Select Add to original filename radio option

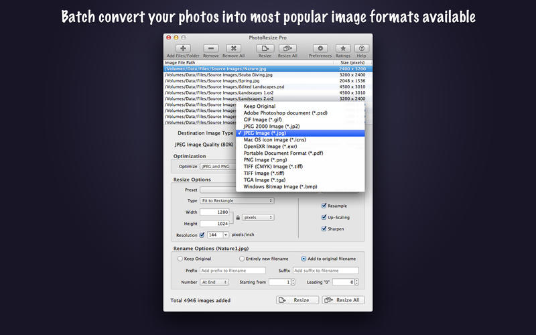pyautogui.click(x=304, y=259)
